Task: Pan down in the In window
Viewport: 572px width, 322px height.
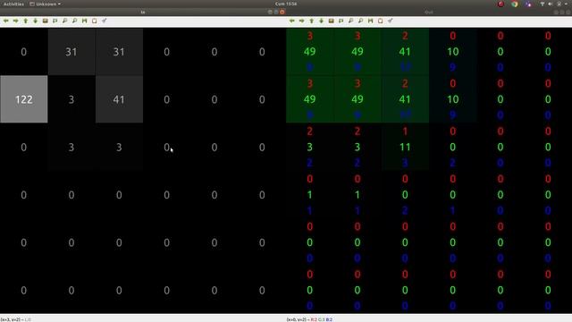Action: coord(36,21)
